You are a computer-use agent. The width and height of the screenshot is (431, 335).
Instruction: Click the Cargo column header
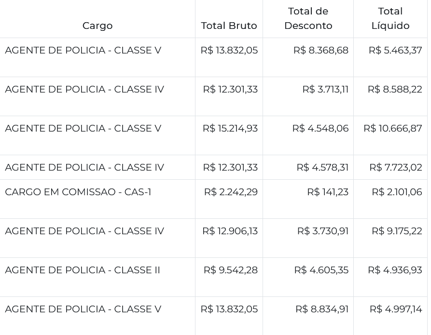97,26
